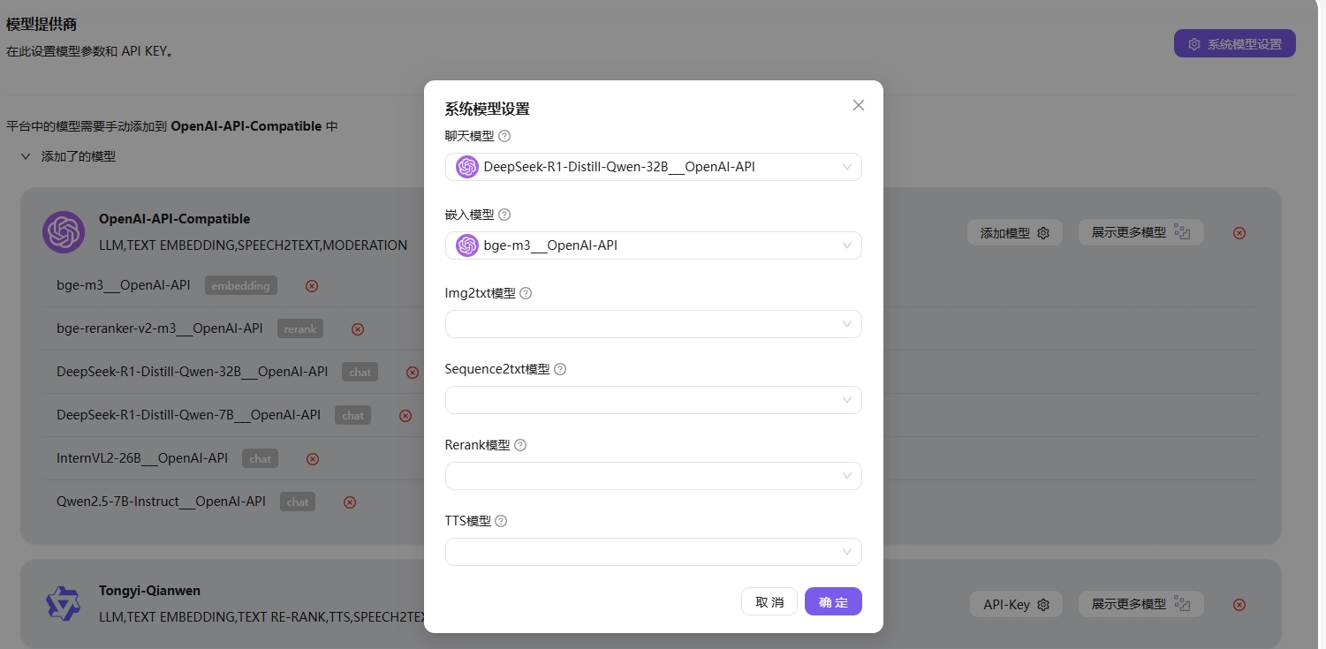Click the help icon next to Sequence2txt模型
The height and width of the screenshot is (649, 1326).
point(559,369)
